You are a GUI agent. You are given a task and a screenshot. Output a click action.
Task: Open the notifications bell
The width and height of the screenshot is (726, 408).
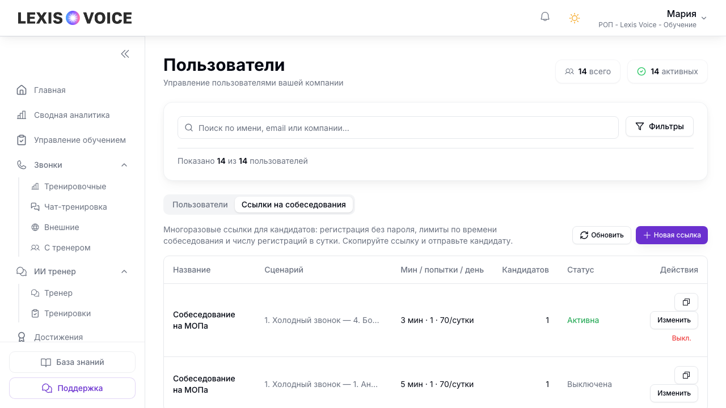point(545,17)
